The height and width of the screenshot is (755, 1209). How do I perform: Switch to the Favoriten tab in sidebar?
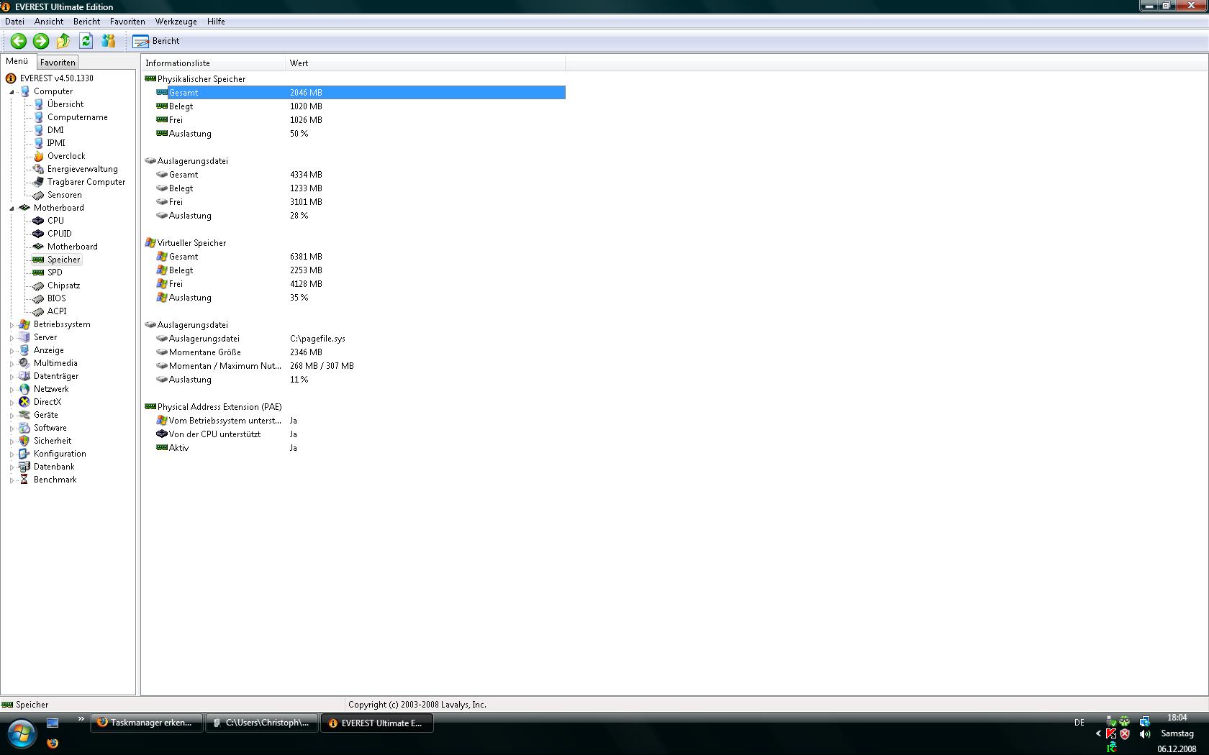tap(58, 63)
